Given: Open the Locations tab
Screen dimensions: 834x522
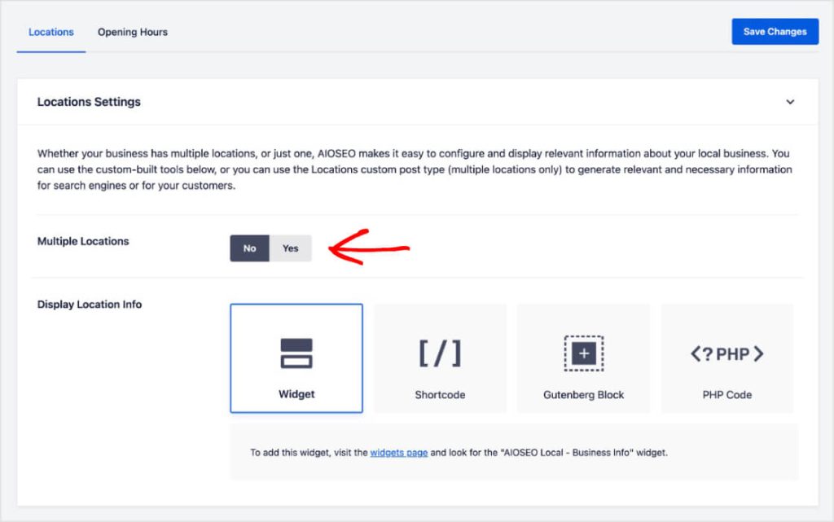Looking at the screenshot, I should [51, 32].
